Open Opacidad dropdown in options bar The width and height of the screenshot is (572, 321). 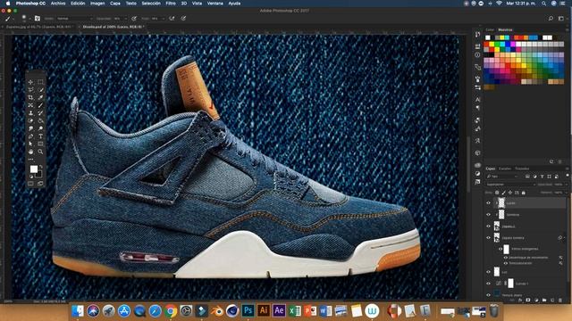(125, 18)
